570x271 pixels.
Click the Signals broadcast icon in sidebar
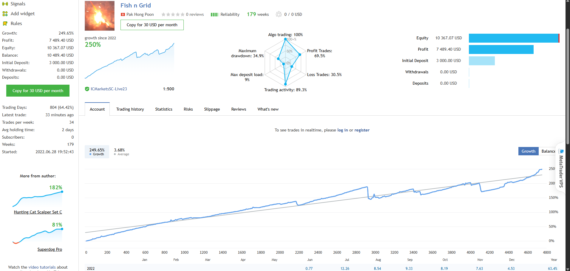click(x=5, y=4)
